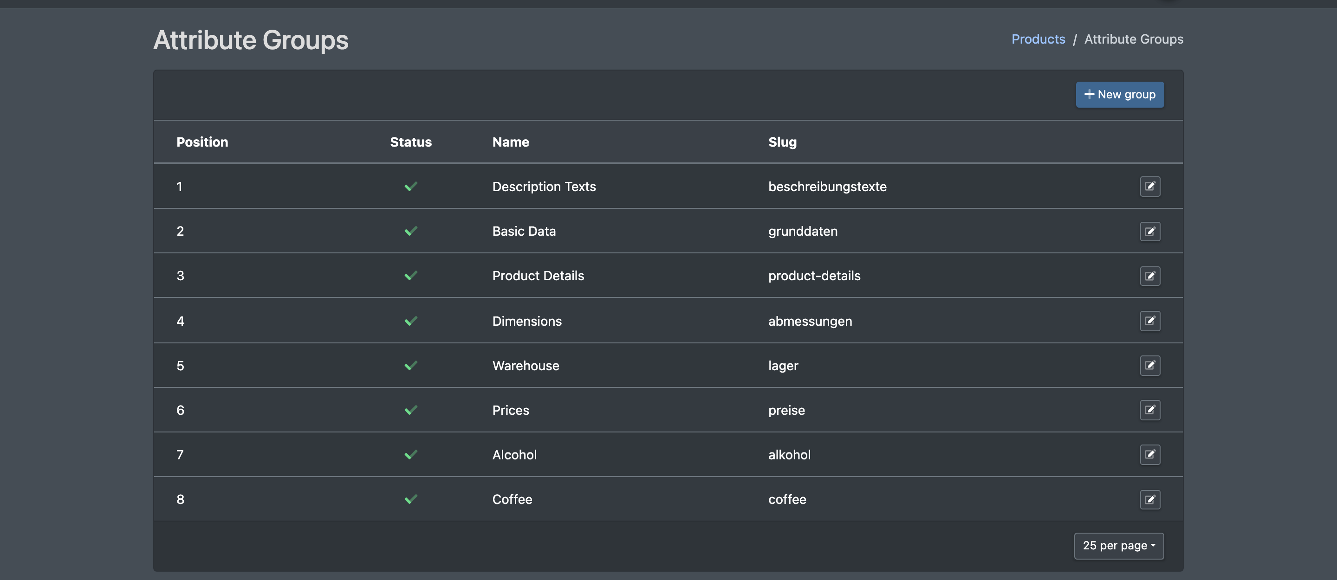
Task: Edit the Coffee group
Action: click(1149, 499)
